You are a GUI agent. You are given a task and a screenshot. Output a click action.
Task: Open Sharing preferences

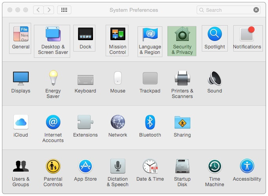pos(182,127)
